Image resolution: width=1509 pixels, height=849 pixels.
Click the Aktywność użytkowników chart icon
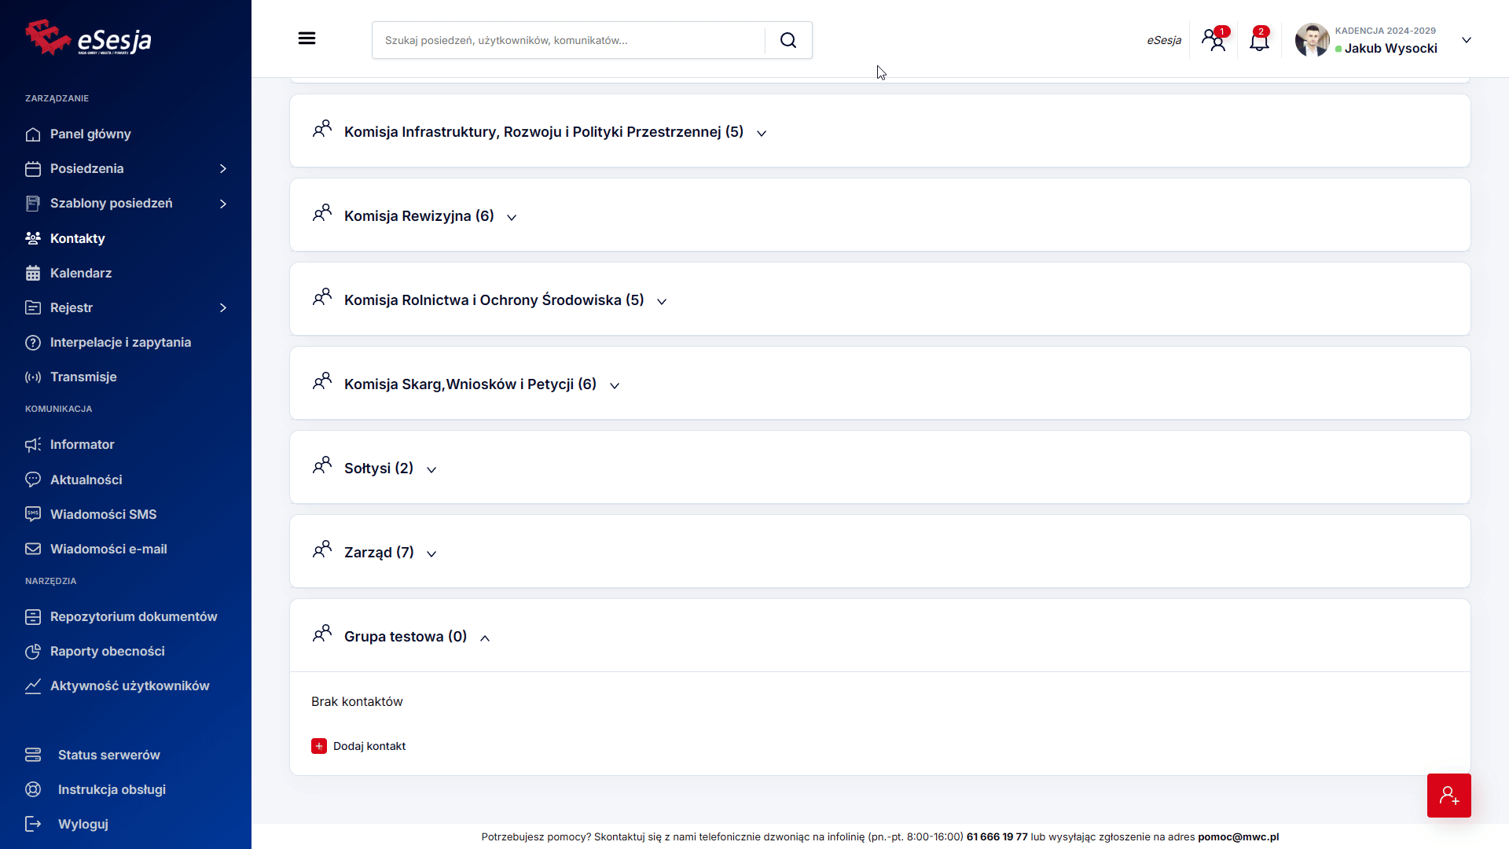pyautogui.click(x=33, y=686)
